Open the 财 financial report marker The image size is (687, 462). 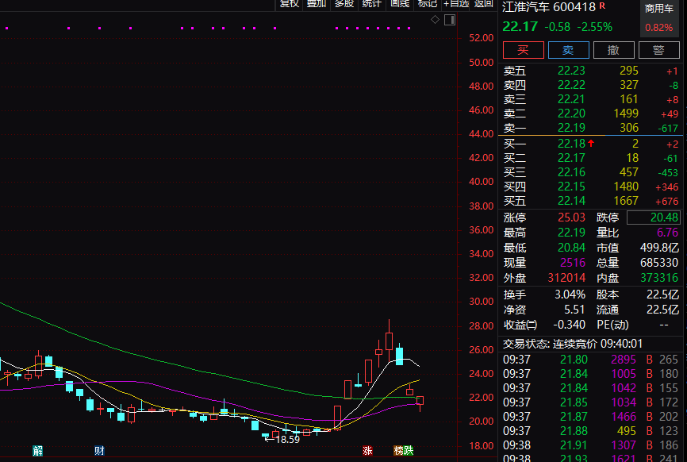(99, 450)
